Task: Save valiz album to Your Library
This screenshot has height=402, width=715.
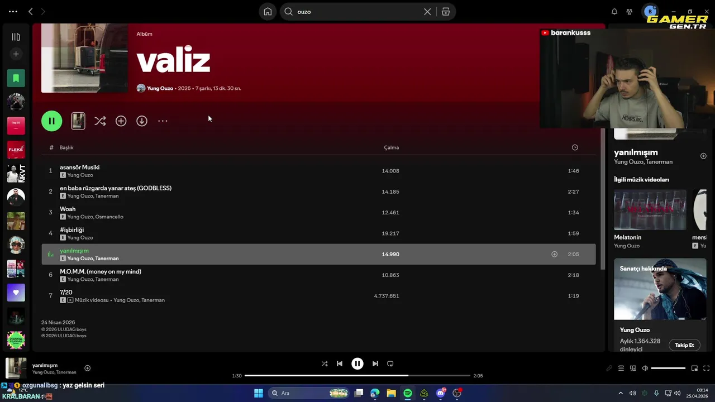Action: pos(121,121)
